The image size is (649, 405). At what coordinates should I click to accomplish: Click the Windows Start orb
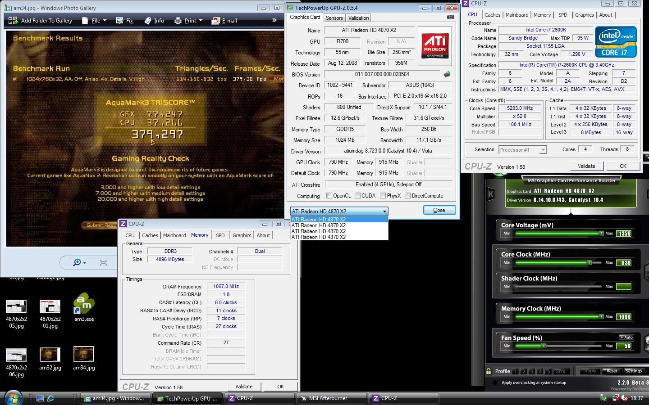pyautogui.click(x=13, y=398)
